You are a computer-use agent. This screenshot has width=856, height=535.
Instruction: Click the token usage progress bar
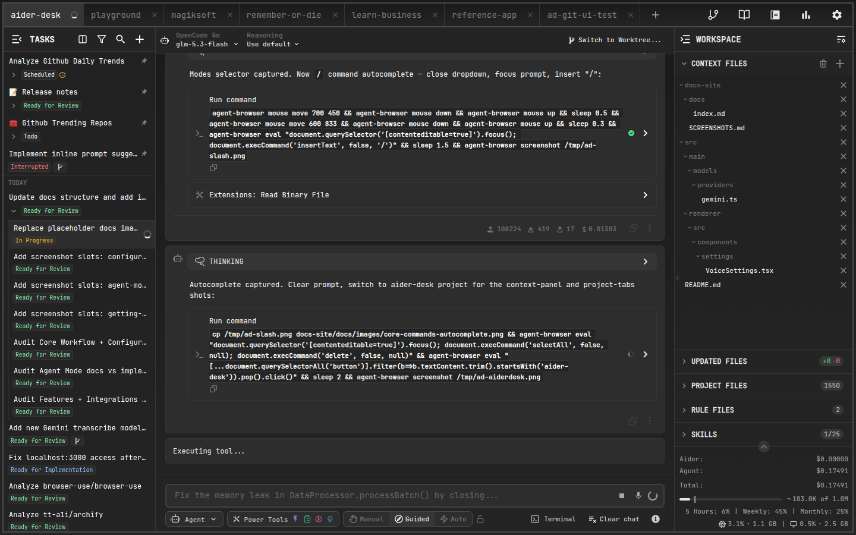pos(731,499)
